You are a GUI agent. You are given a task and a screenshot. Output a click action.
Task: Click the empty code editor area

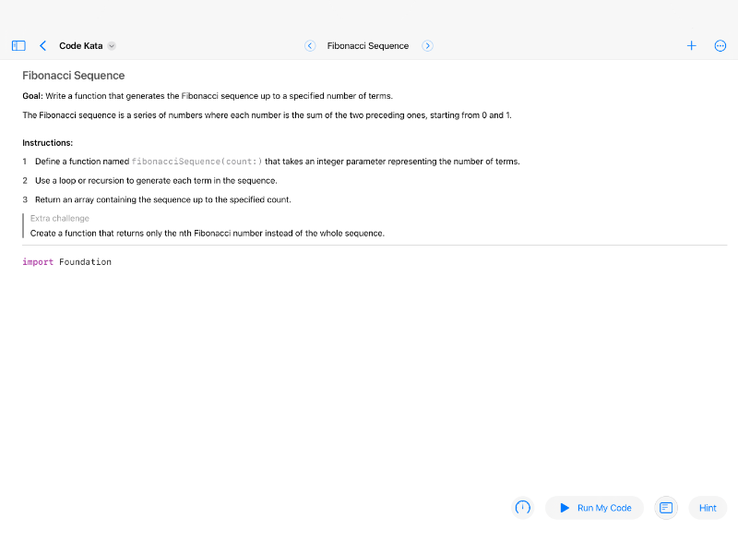367,377
